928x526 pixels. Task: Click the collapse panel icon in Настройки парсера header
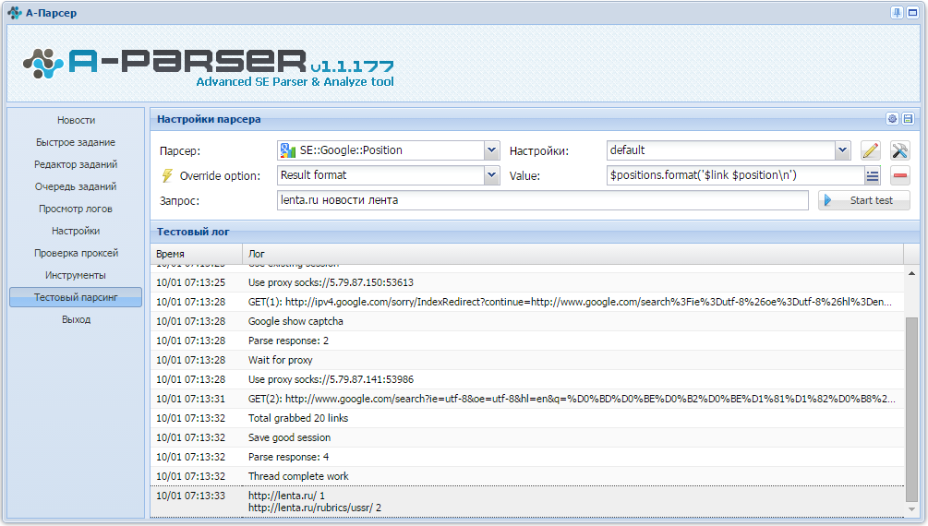[x=908, y=119]
